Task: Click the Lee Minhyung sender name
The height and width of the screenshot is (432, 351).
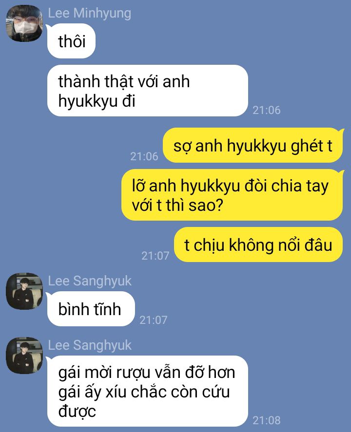Action: (90, 13)
